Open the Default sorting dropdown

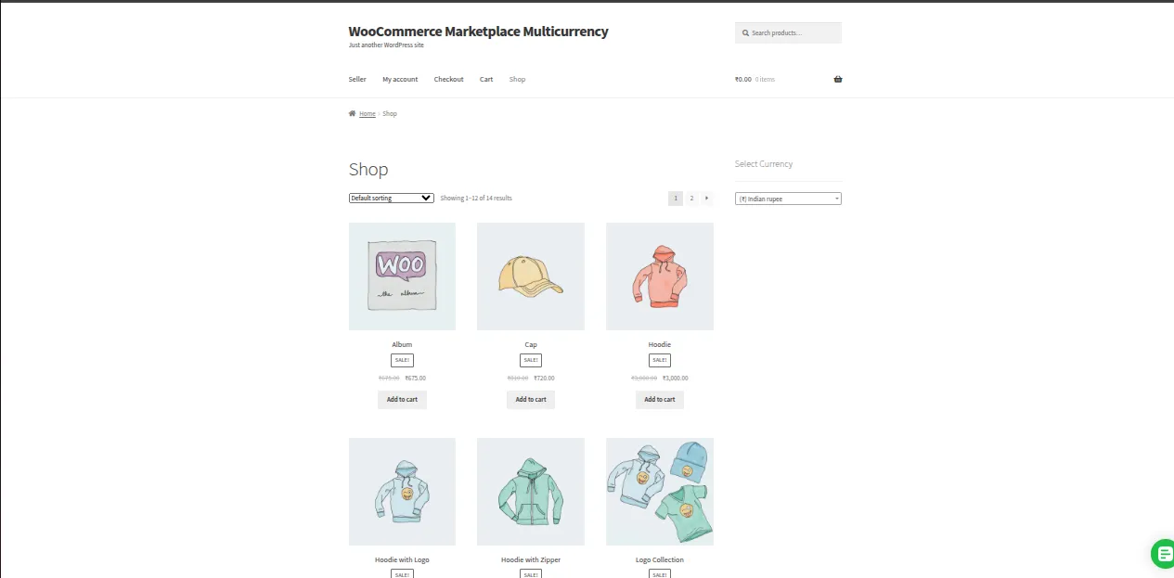(x=391, y=198)
